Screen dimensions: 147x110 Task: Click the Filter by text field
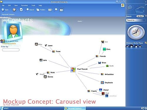pos(11,50)
